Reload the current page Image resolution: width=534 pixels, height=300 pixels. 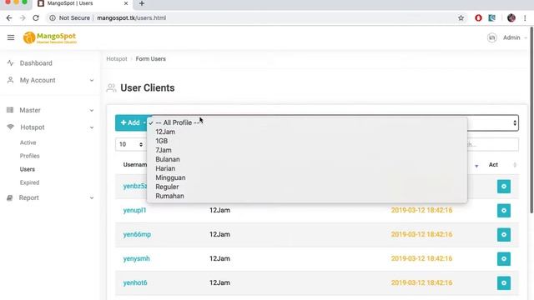coord(36,18)
